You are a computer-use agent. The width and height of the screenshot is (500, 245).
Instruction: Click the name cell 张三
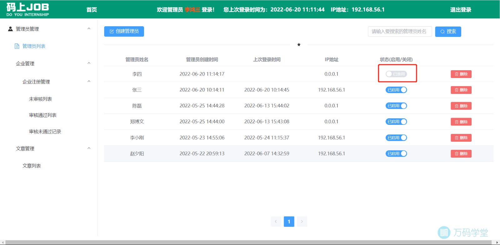137,90
